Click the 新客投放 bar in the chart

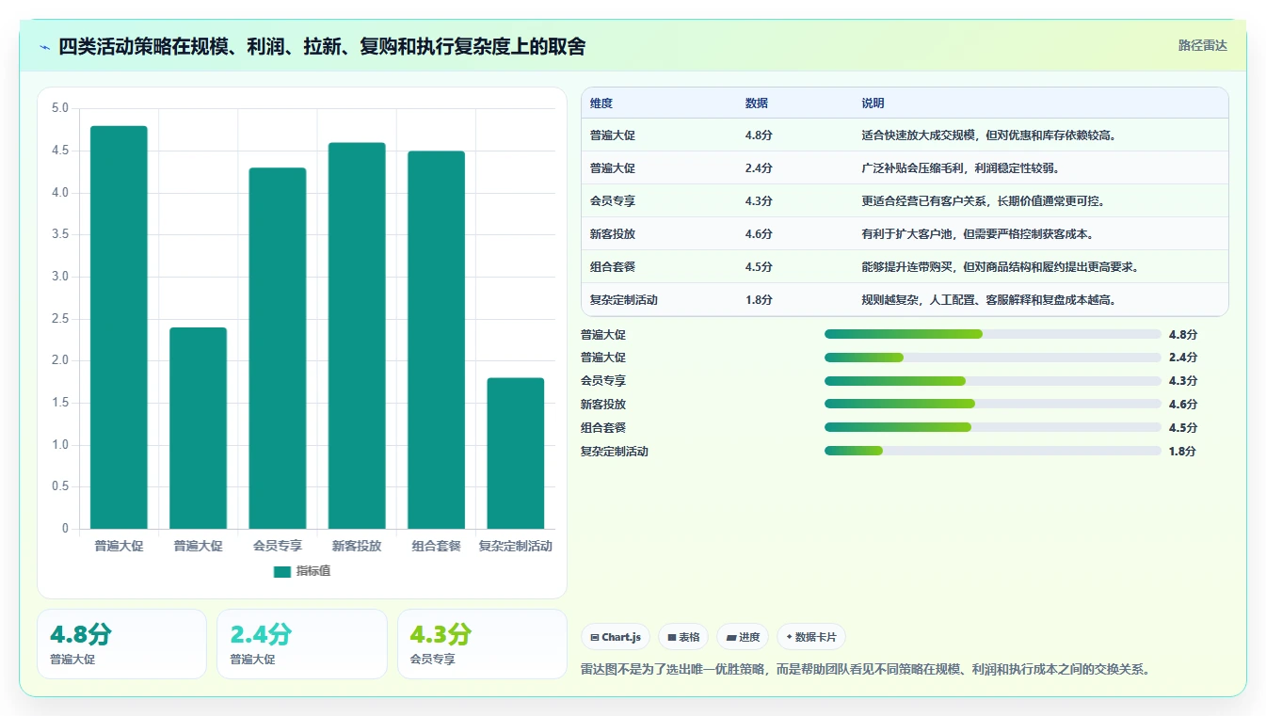[x=357, y=336]
